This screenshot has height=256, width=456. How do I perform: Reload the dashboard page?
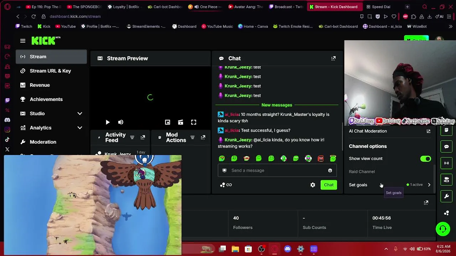click(33, 16)
